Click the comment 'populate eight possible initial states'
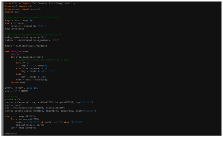Screen dimensions: 223x167 pos(32,17)
